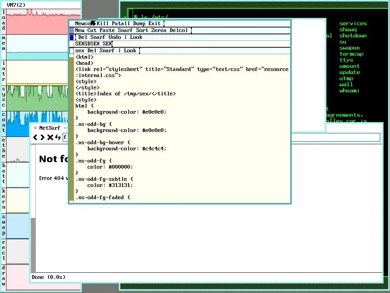Click Zerox in the column tag
This screenshot has width=390, height=293.
point(159,31)
